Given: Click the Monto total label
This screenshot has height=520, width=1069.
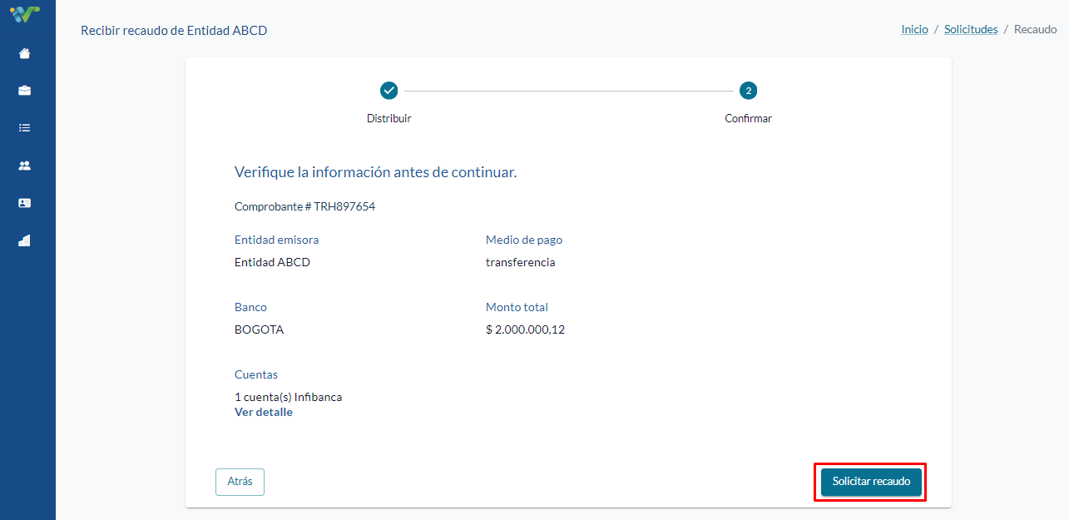Looking at the screenshot, I should (x=517, y=307).
